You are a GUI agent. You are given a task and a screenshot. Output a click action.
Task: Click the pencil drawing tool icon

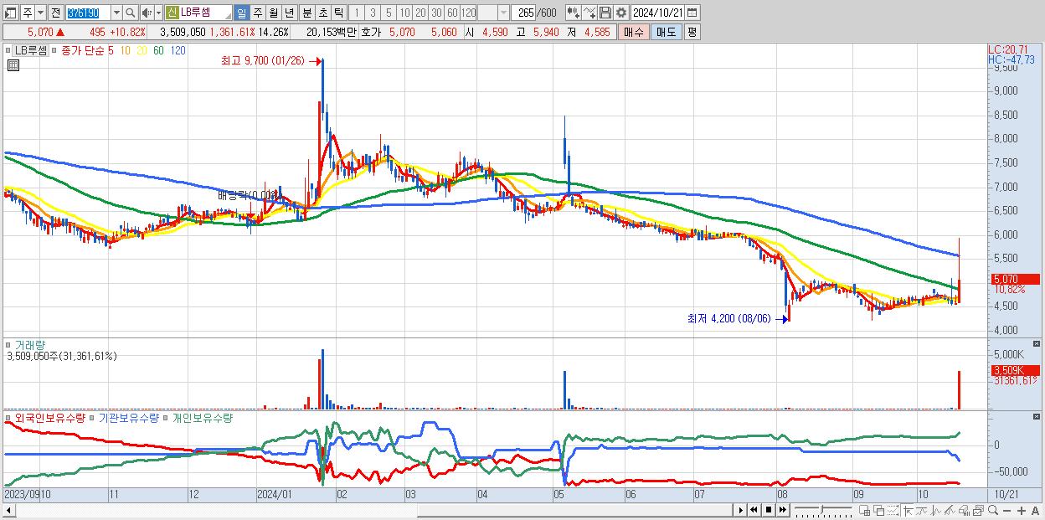pyautogui.click(x=950, y=511)
